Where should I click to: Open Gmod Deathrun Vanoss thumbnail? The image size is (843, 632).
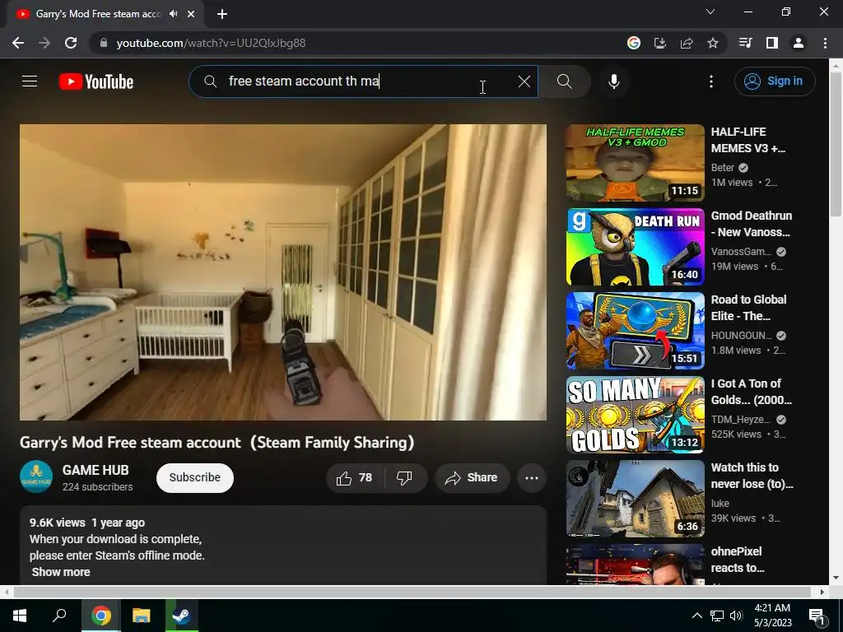click(x=635, y=247)
